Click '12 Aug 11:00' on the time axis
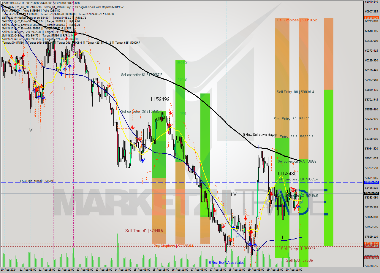380x273 pixels. coord(66,270)
